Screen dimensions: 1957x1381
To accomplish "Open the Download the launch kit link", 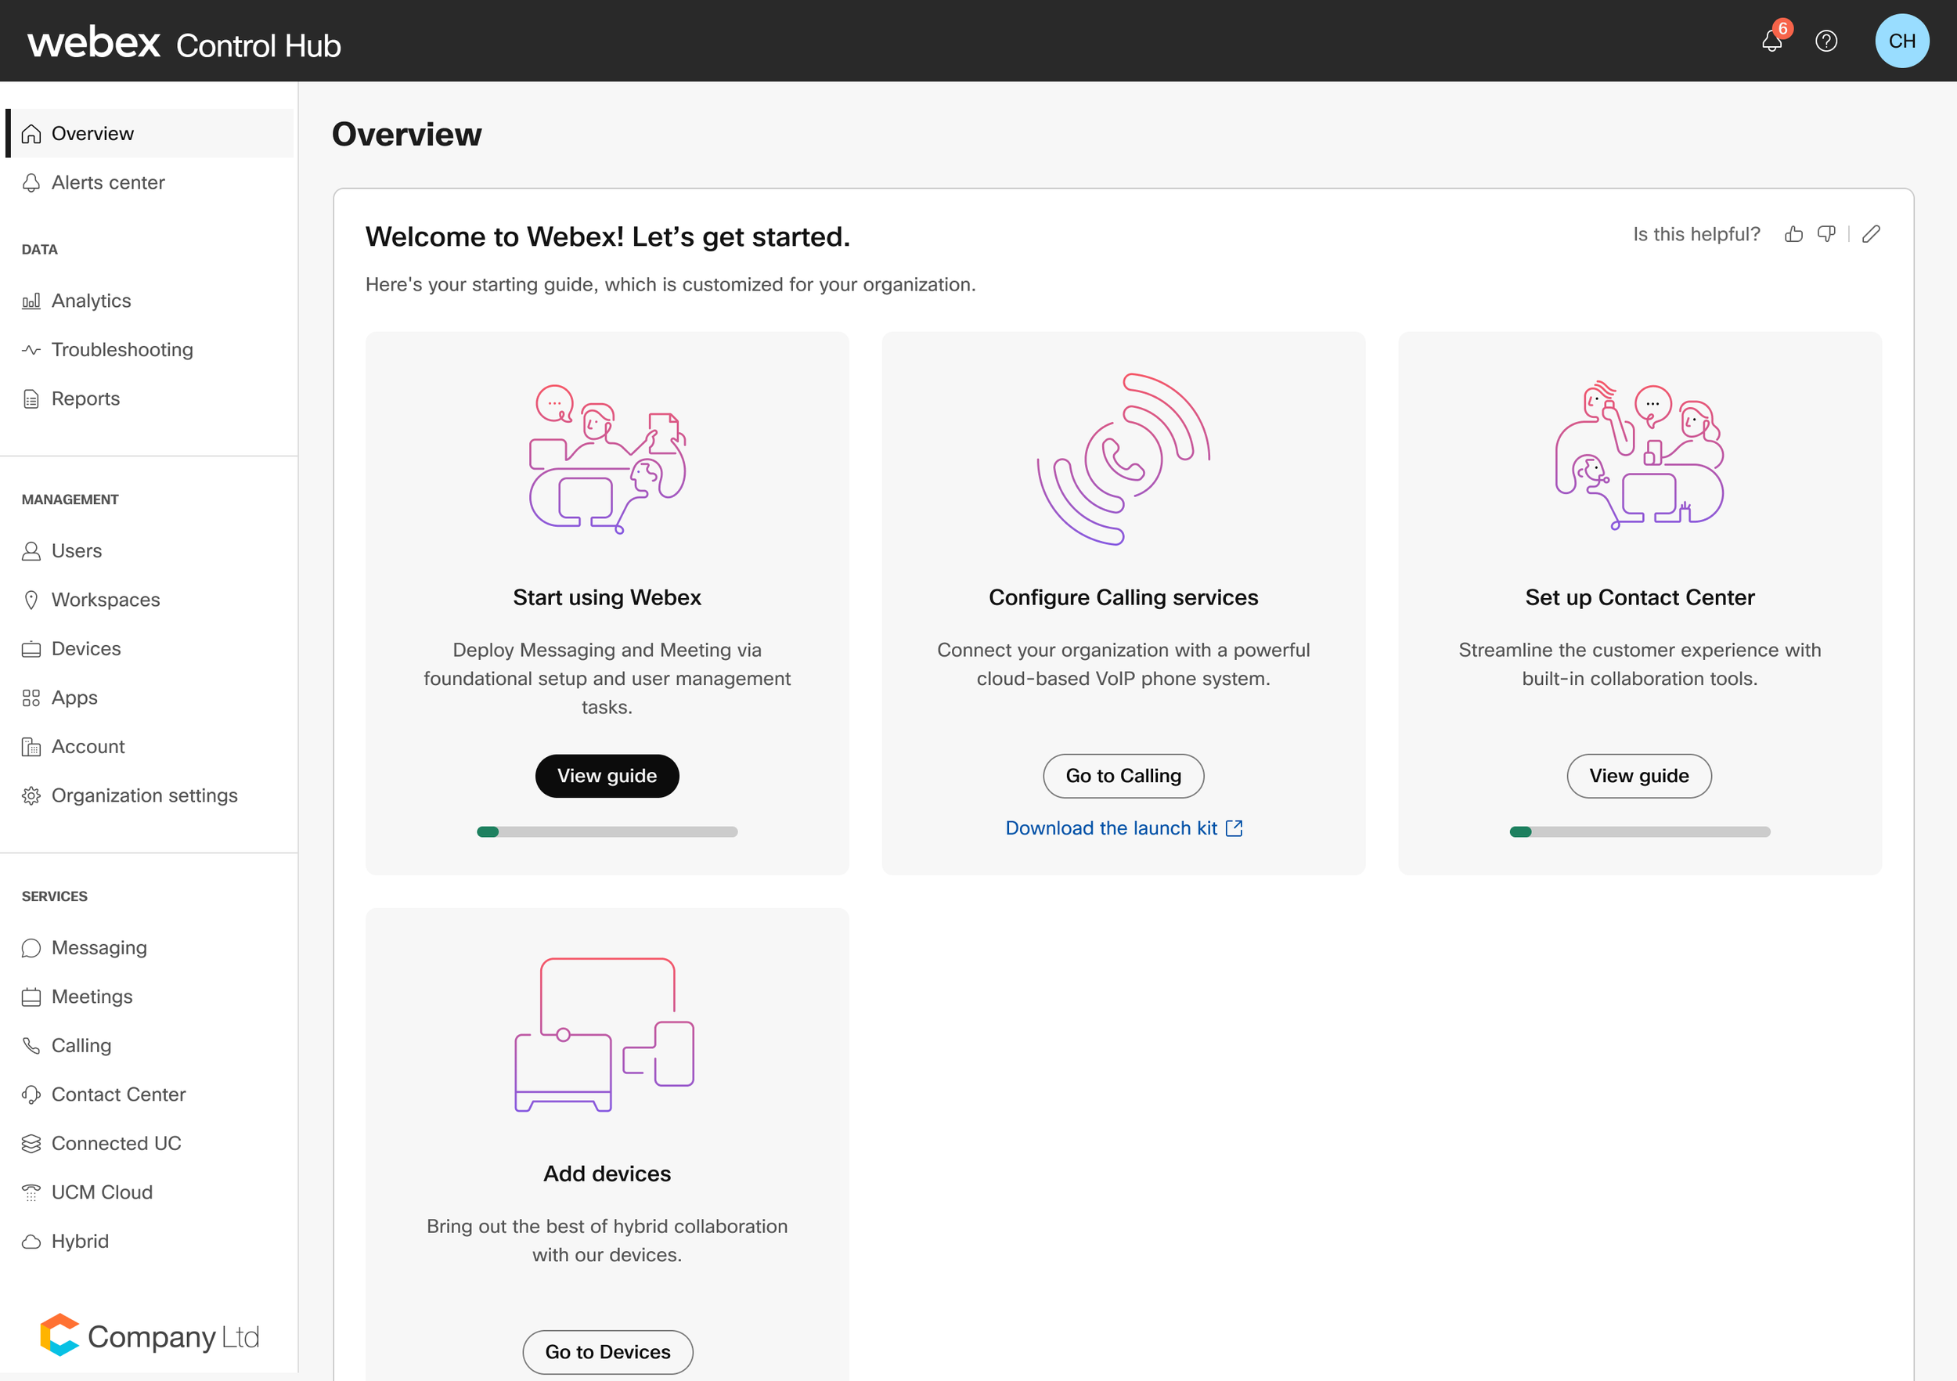I will pos(1111,828).
